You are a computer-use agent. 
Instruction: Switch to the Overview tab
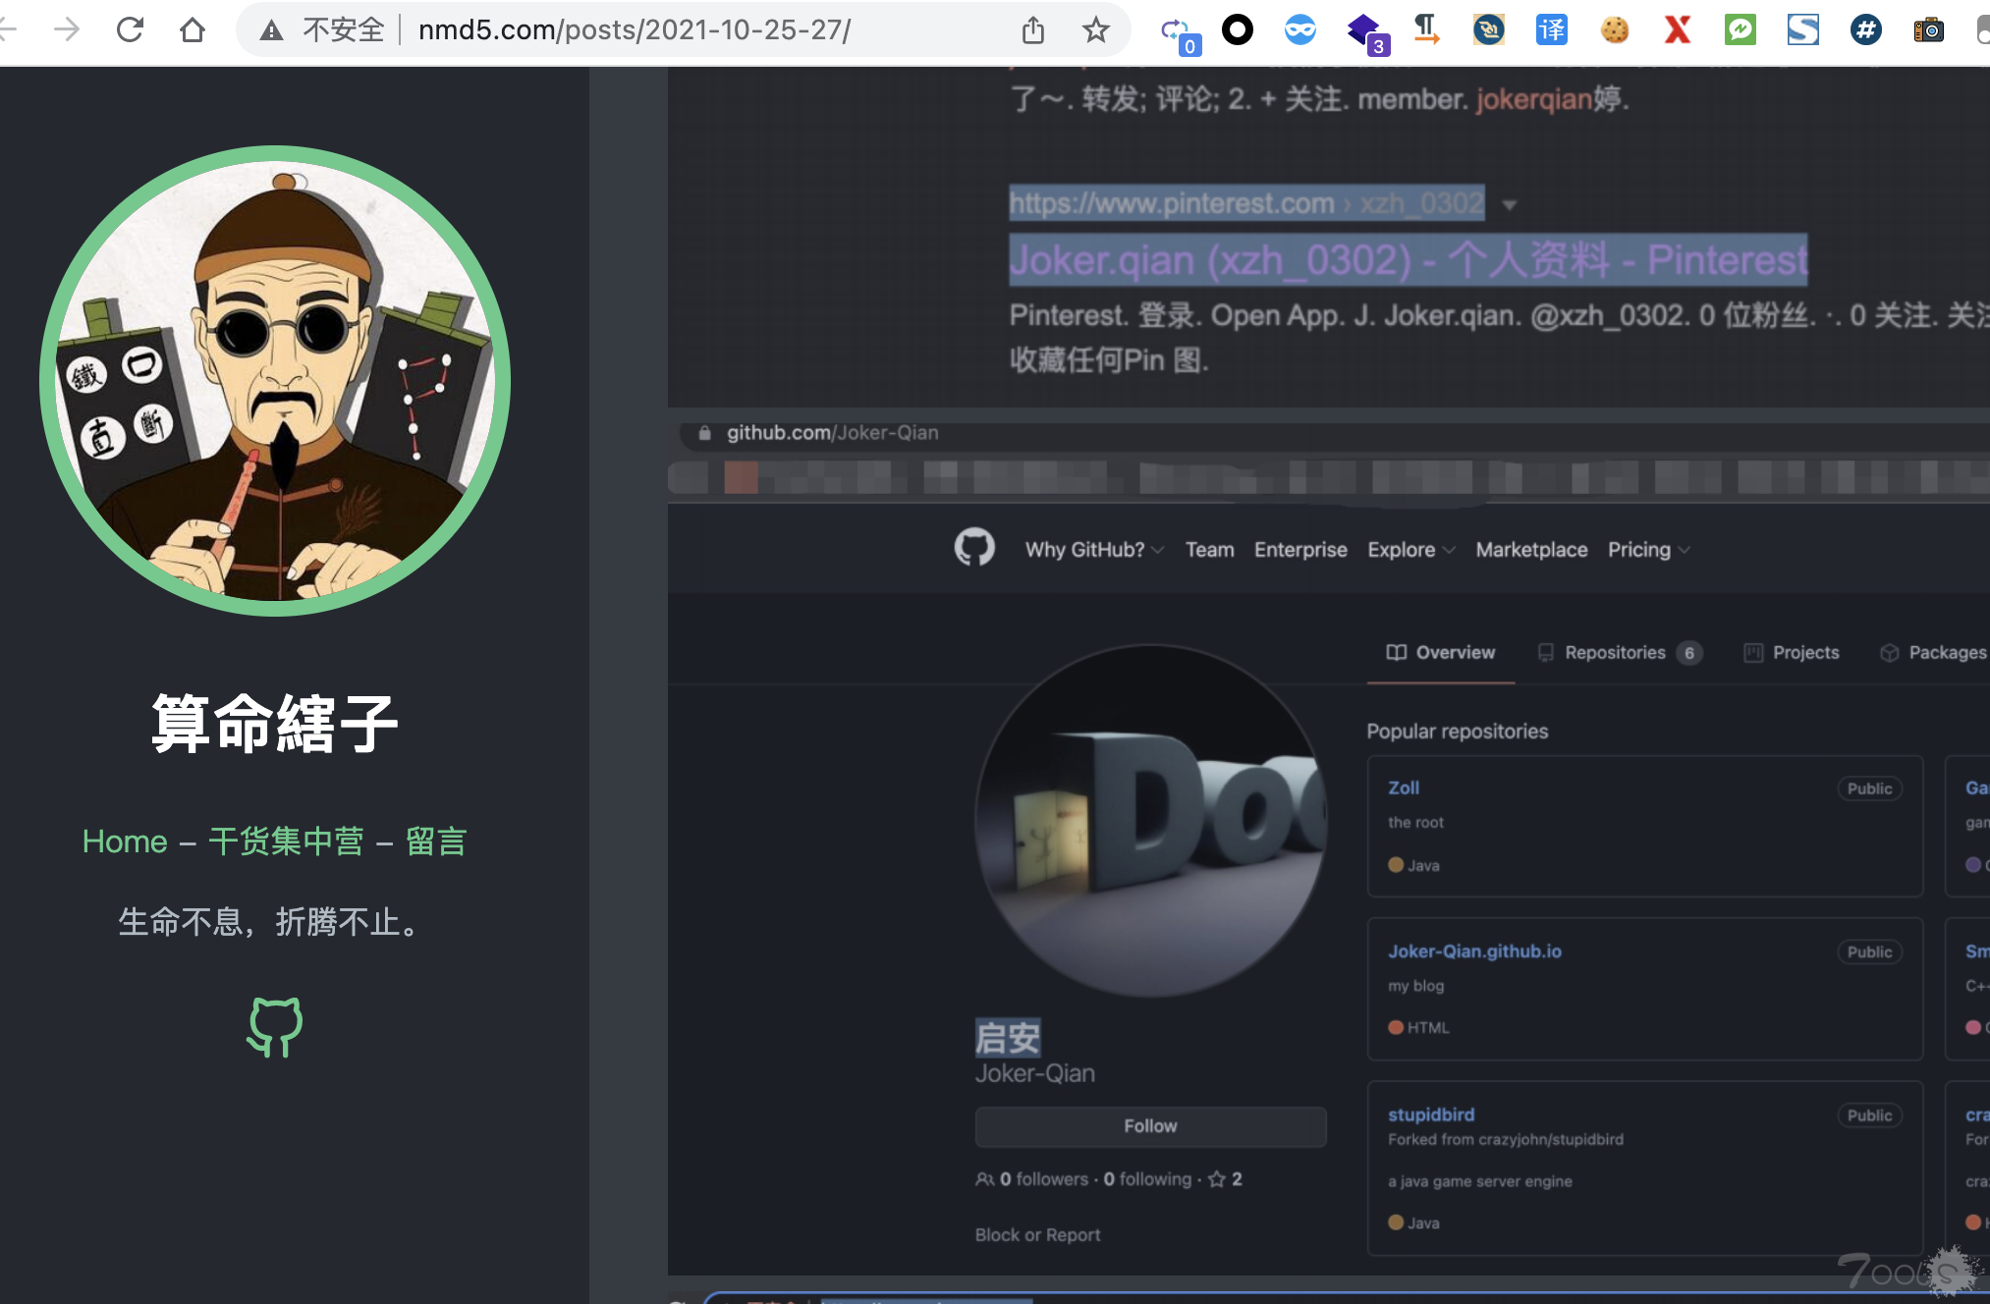click(1440, 653)
